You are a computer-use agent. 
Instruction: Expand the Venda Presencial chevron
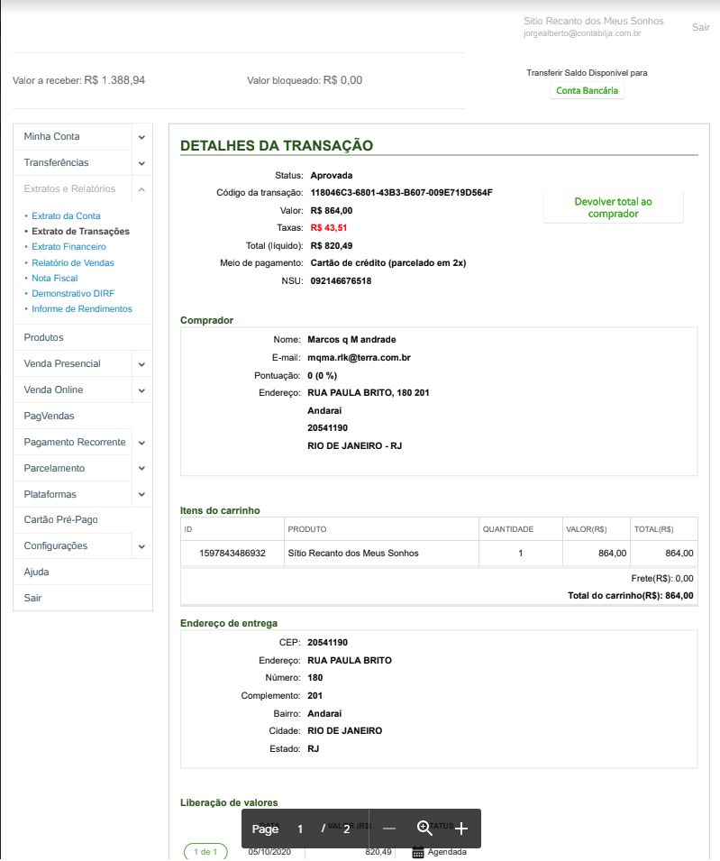(141, 364)
